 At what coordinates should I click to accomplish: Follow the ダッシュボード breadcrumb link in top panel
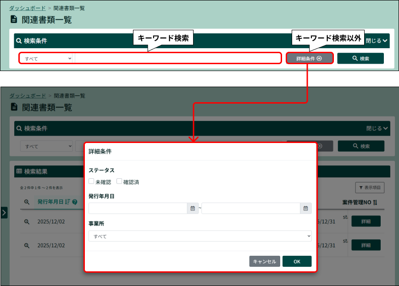pyautogui.click(x=28, y=8)
